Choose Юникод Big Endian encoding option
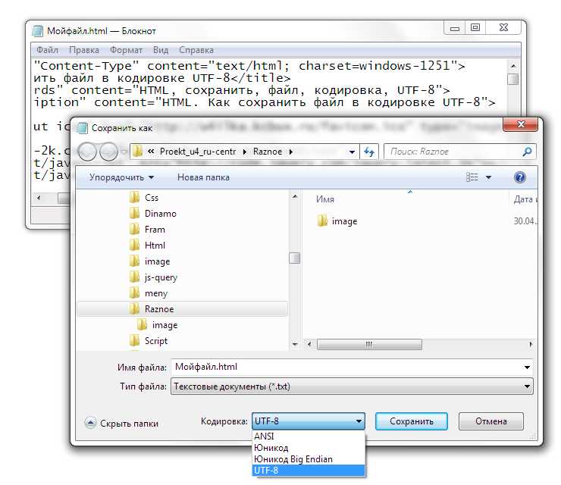This screenshot has height=485, width=561. point(293,459)
